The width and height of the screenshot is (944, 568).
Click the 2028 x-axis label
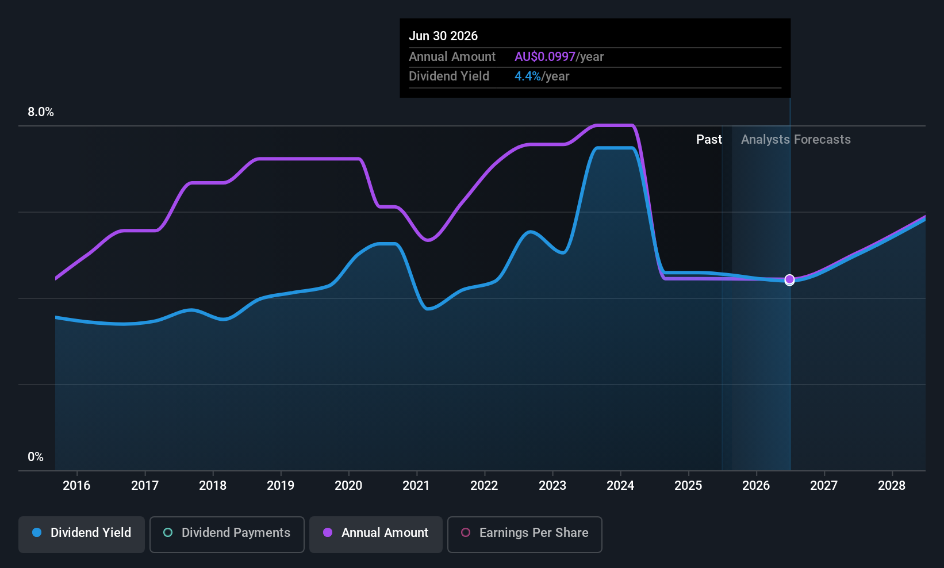892,486
